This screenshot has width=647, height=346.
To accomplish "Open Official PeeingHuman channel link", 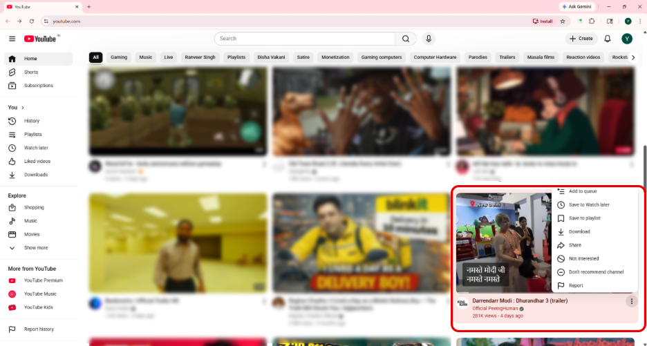I will pyautogui.click(x=495, y=309).
